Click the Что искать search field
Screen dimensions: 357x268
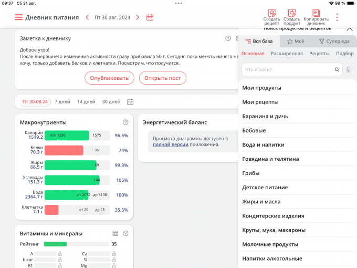(289, 69)
